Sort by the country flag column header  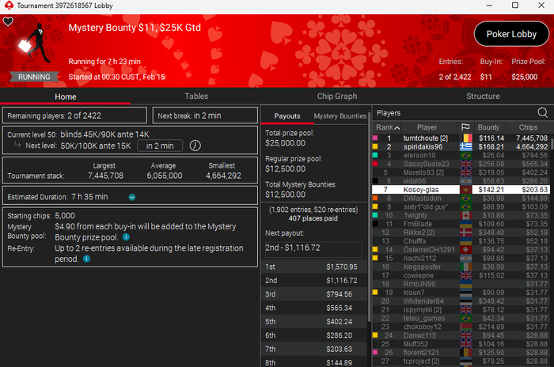click(465, 127)
